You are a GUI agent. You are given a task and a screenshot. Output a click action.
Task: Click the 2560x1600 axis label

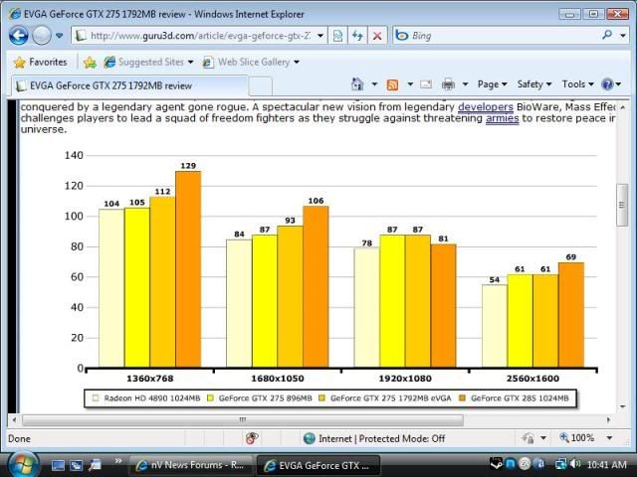(x=532, y=379)
